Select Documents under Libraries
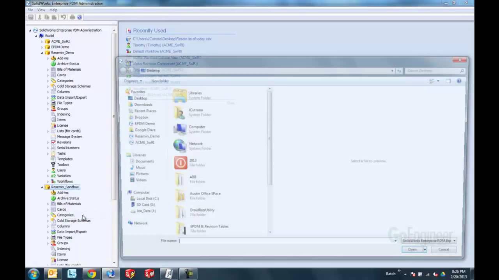Screen dimensions: 499x280 click(x=144, y=161)
